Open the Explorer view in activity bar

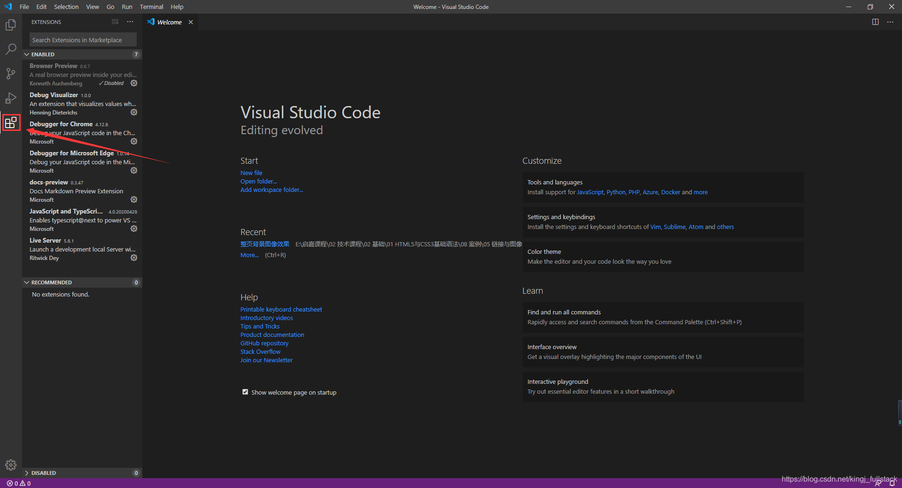click(x=11, y=25)
